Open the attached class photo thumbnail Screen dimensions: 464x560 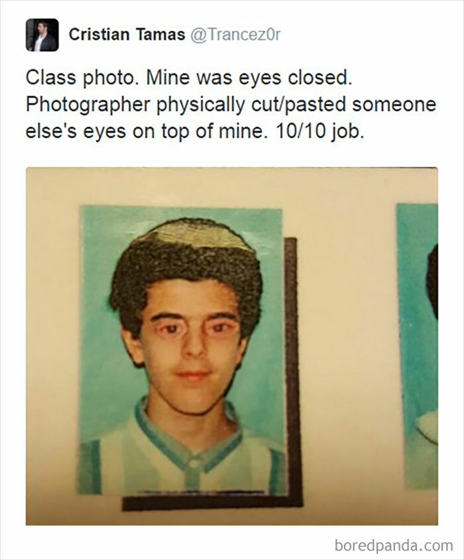point(232,346)
